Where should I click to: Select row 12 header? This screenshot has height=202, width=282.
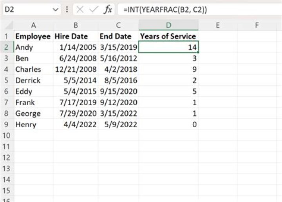point(7,158)
